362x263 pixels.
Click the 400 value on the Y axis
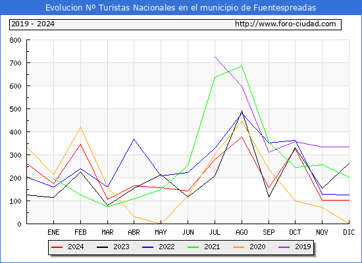(15, 132)
